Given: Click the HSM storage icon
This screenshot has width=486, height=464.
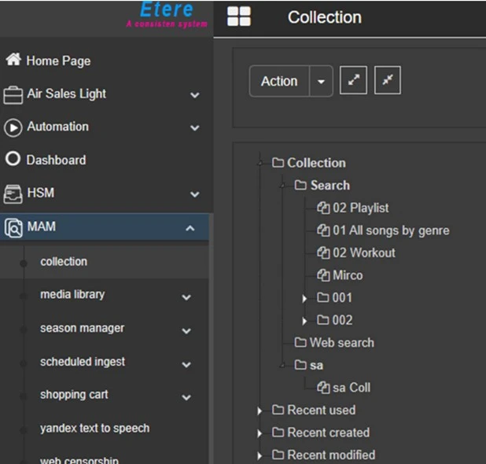Looking at the screenshot, I should (x=13, y=193).
